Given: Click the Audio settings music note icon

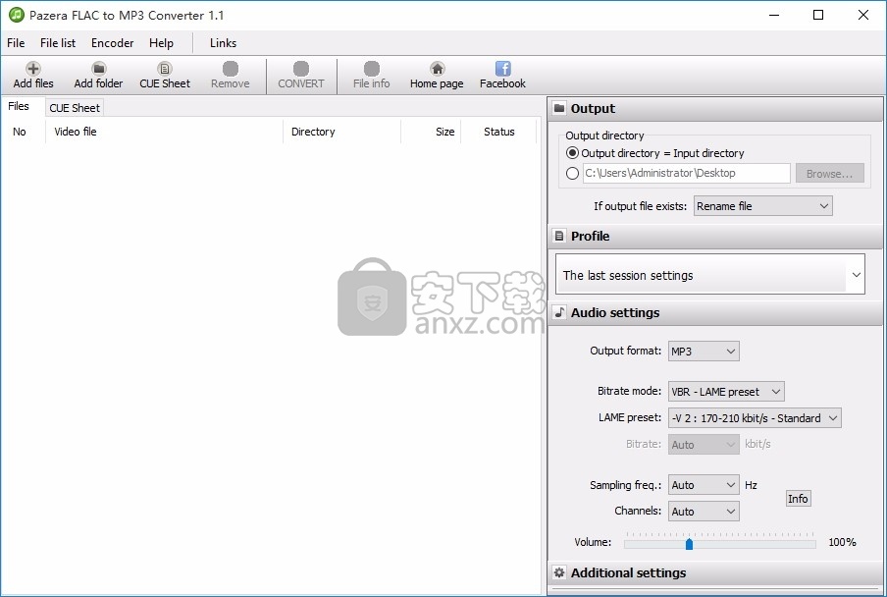Looking at the screenshot, I should click(559, 312).
